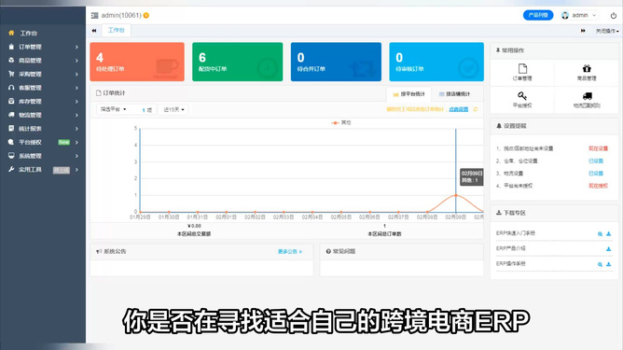
Task: Click the 实用工具 wrench icon in sidebar
Action: coord(11,170)
